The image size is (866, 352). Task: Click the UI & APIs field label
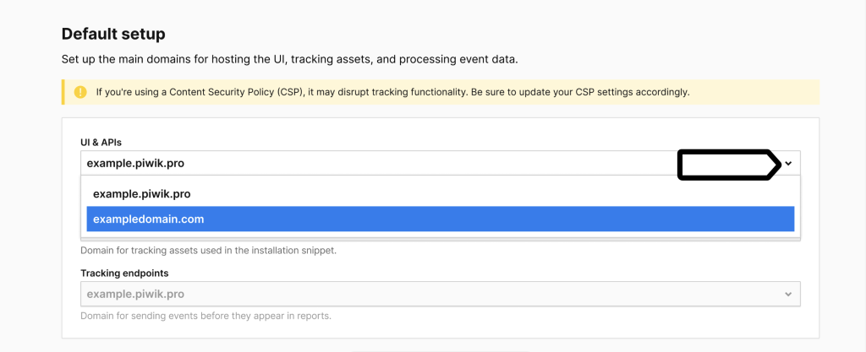click(101, 142)
